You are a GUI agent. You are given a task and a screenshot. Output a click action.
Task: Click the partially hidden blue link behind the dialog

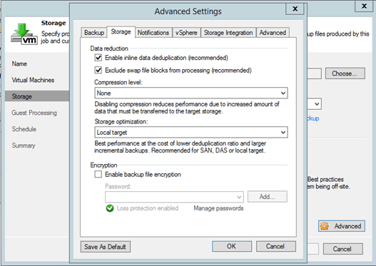tap(313, 118)
